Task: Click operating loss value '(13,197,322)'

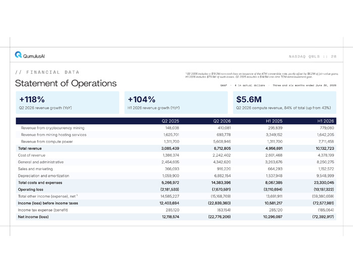Action: click(324, 190)
